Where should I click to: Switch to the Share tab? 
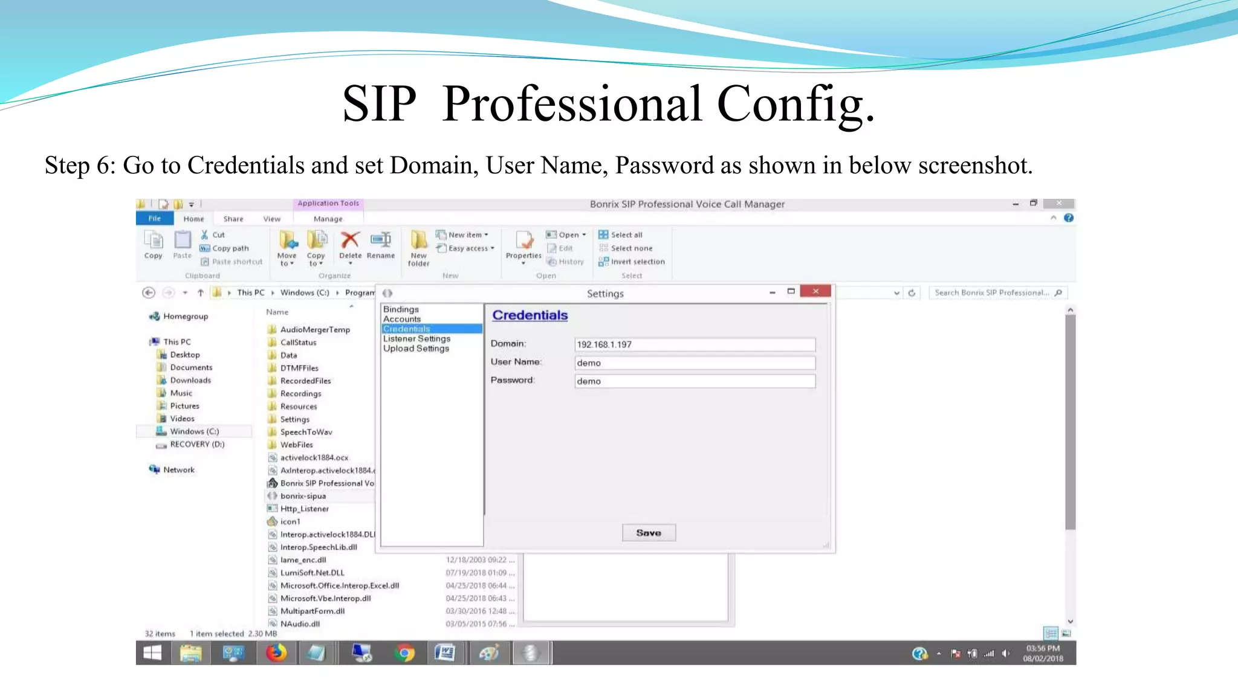[233, 219]
